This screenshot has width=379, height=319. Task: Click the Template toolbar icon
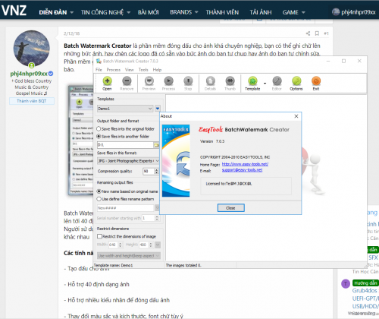coord(252,81)
